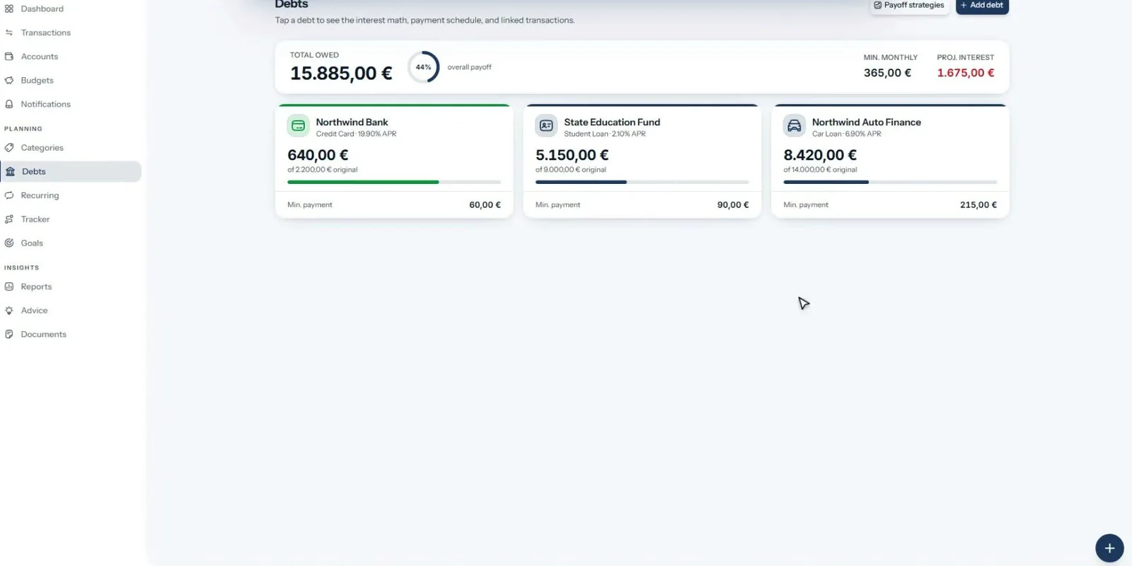Click the 60,00 € min. payment amount

pyautogui.click(x=485, y=205)
